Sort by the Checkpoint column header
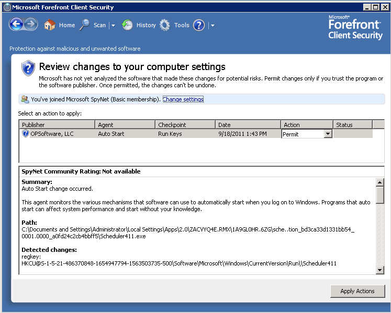This screenshot has height=313, width=391. click(x=185, y=125)
